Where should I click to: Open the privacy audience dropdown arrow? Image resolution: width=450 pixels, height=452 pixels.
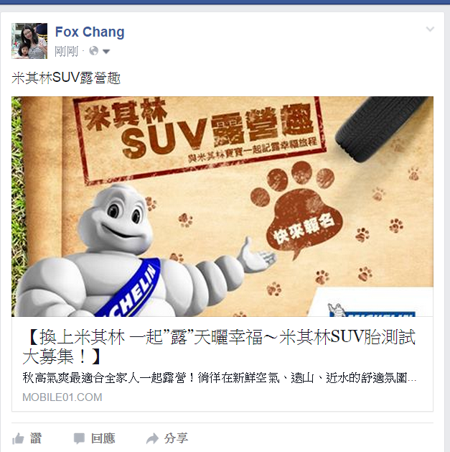click(106, 52)
